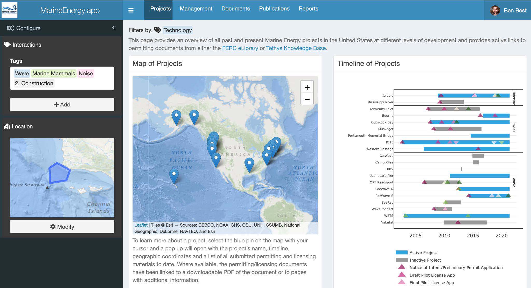Select the Wave tag

click(22, 74)
